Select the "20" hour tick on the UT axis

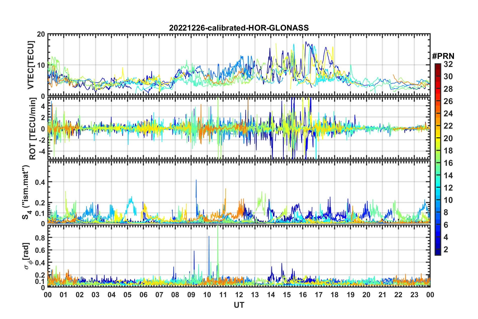(x=366, y=294)
